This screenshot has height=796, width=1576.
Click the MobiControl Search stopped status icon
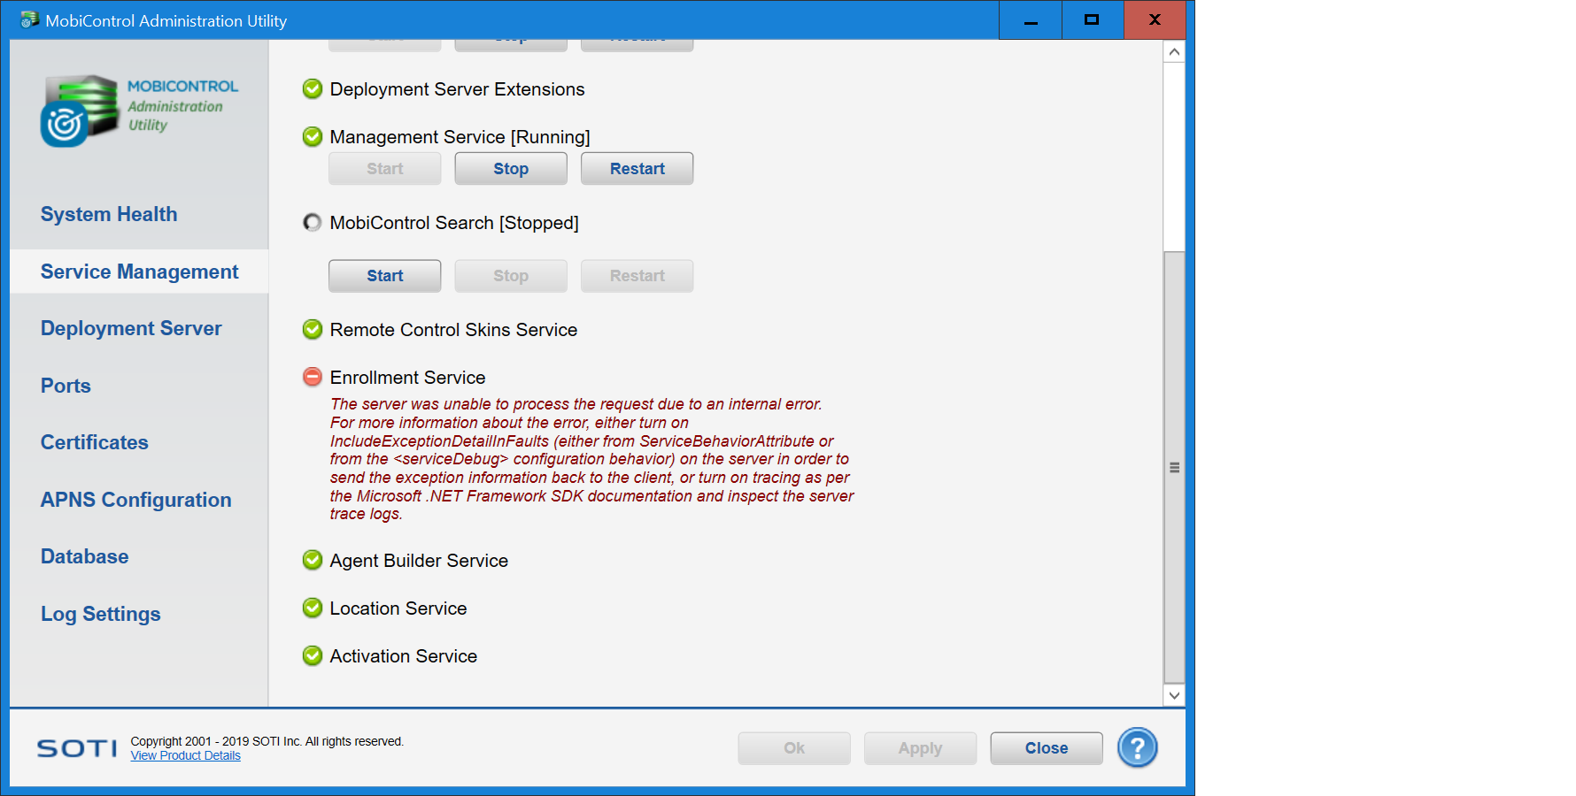point(313,223)
